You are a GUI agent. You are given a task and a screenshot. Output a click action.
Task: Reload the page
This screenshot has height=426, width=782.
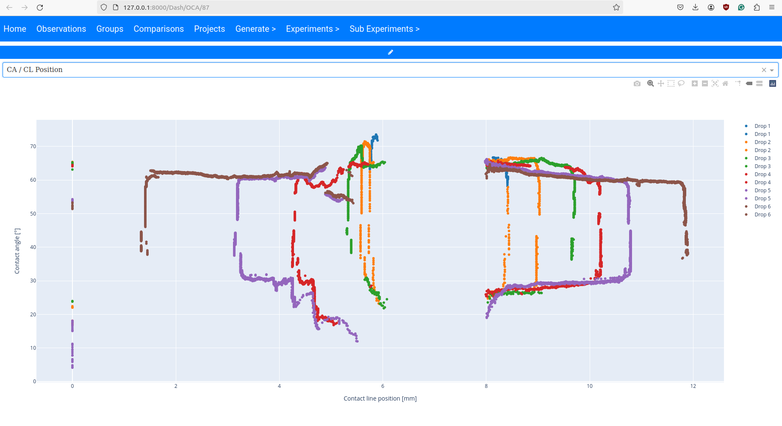pyautogui.click(x=40, y=8)
